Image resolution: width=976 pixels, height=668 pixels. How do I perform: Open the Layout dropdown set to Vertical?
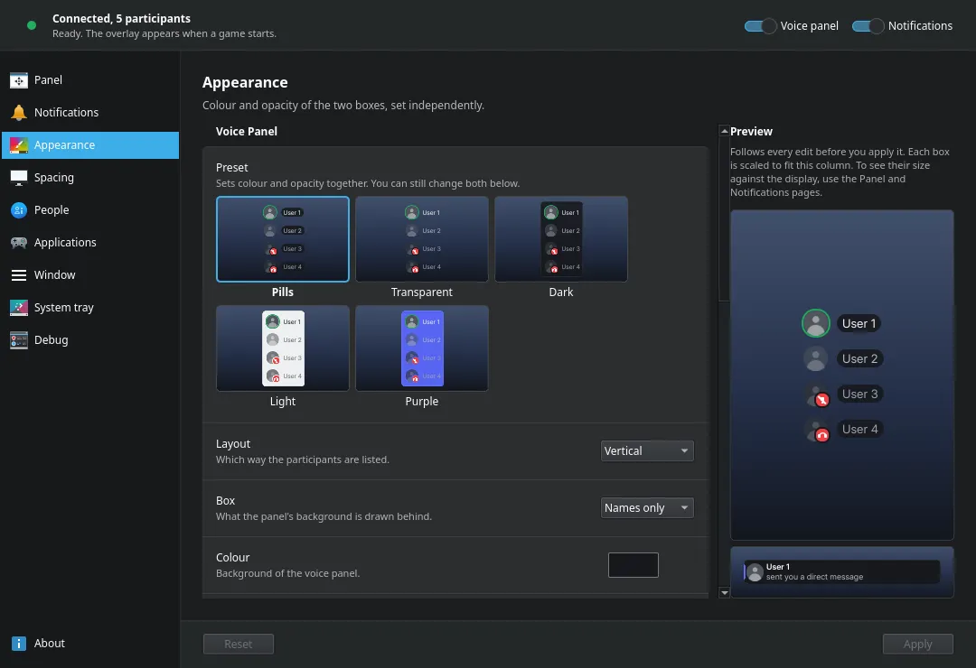[647, 451]
